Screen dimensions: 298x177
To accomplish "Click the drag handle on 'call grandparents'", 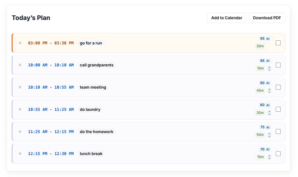I will 20,65.
